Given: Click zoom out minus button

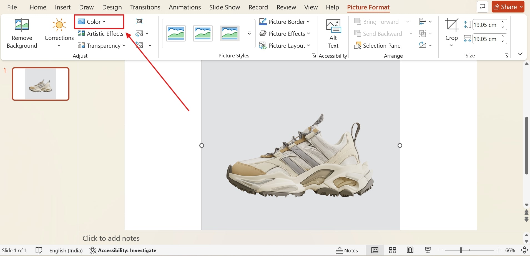Looking at the screenshot, I should coord(441,250).
